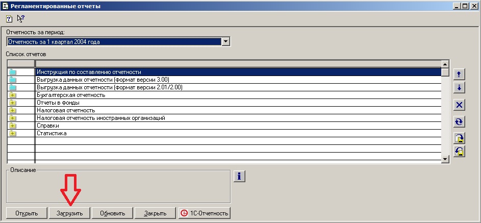The image size is (481, 223).
Task: Click the lower restore-from-disk icon button
Action: tap(459, 151)
